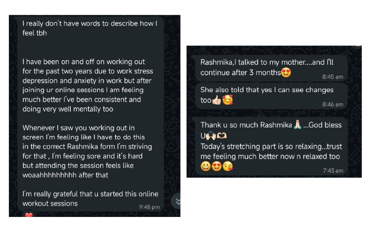Click the heart hands emoji
Viewport: 369px width, 229px height.
coord(222,136)
